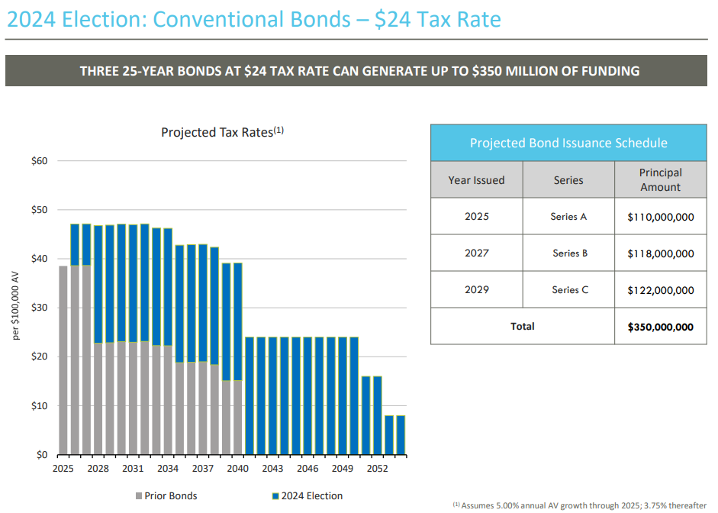Image resolution: width=718 pixels, height=513 pixels.
Task: Click the 2046 x-axis label
Action: (x=307, y=469)
